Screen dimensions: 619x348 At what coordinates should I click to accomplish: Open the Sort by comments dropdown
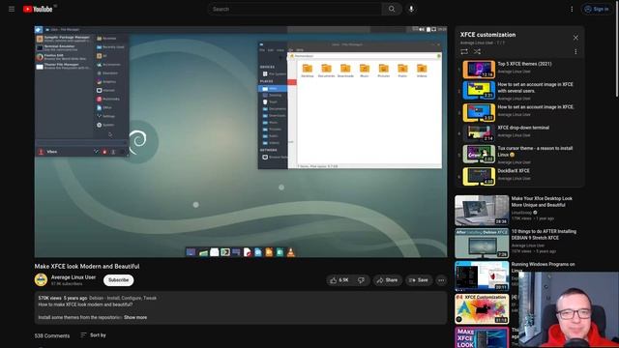coord(93,335)
